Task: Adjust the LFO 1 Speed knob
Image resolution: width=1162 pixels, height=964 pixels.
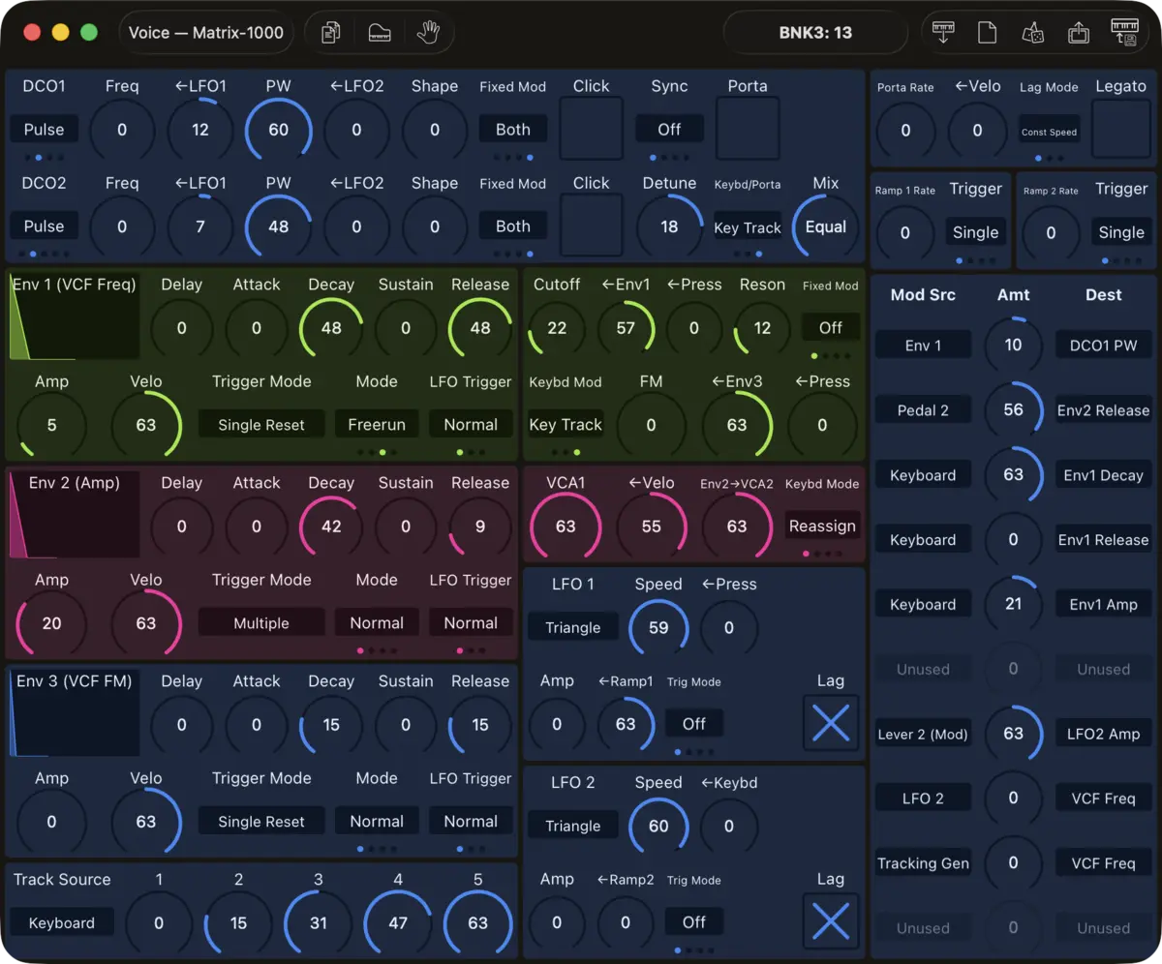Action: tap(658, 627)
